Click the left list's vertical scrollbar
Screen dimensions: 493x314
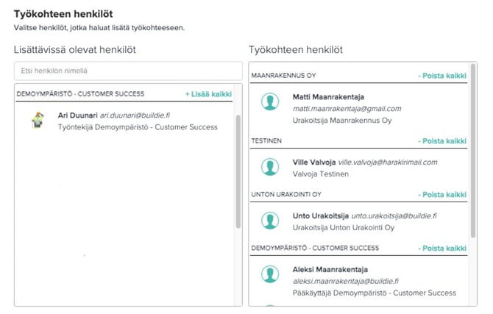pos(238,169)
